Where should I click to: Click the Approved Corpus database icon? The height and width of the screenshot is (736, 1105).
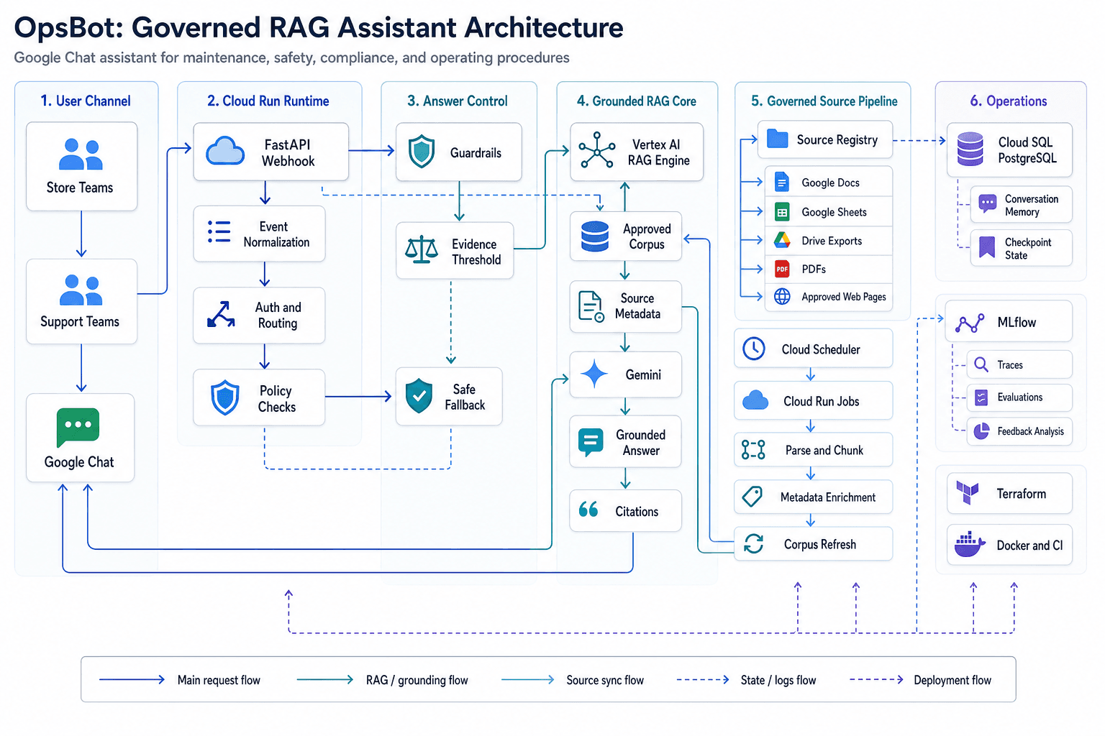pos(595,236)
